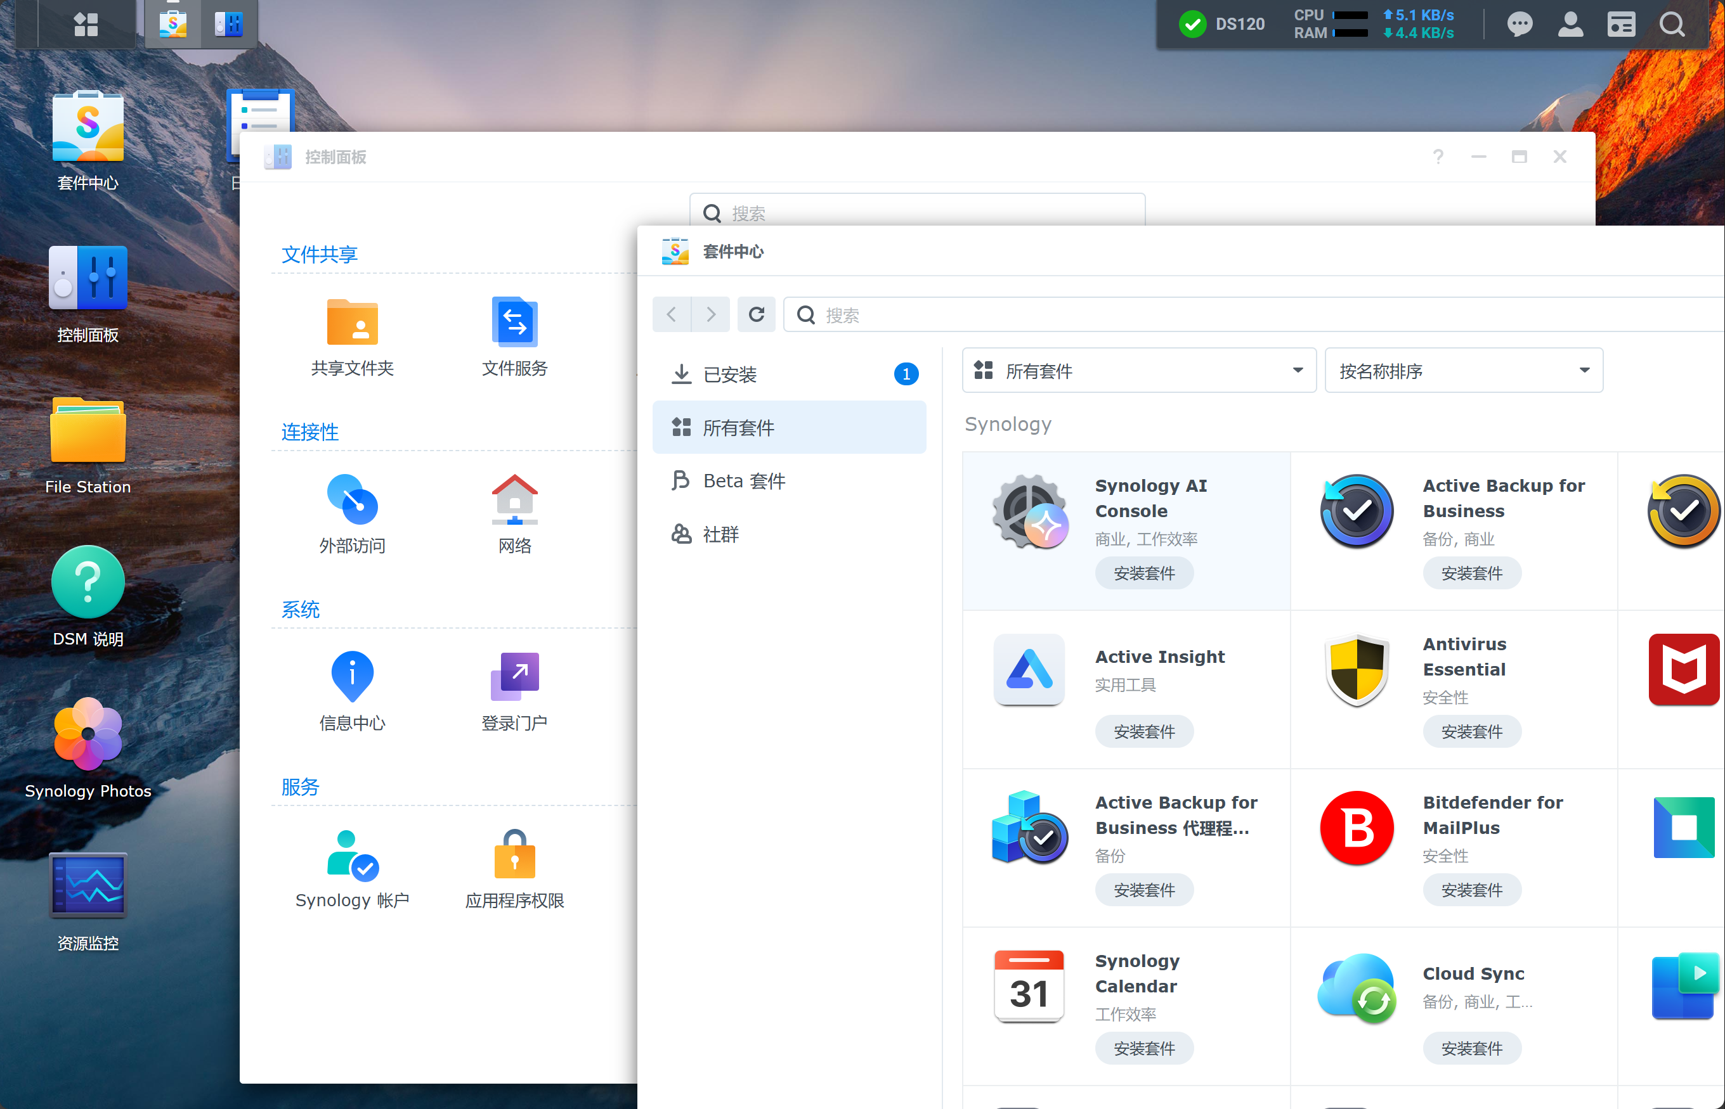Screen dimensions: 1725x1109
Task: Open the notifications bubble in taskbar
Action: (x=1519, y=24)
